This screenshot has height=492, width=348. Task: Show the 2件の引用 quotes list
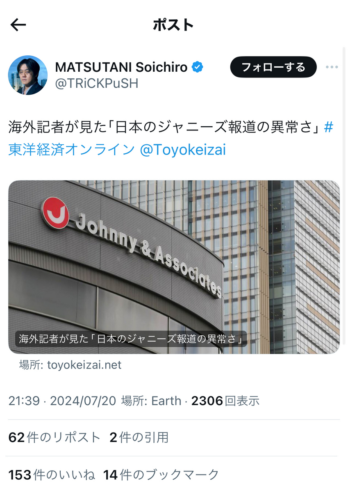(139, 437)
